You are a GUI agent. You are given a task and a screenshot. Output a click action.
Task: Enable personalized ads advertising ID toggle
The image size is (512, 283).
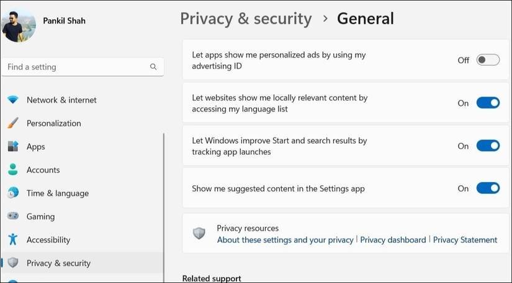point(488,60)
